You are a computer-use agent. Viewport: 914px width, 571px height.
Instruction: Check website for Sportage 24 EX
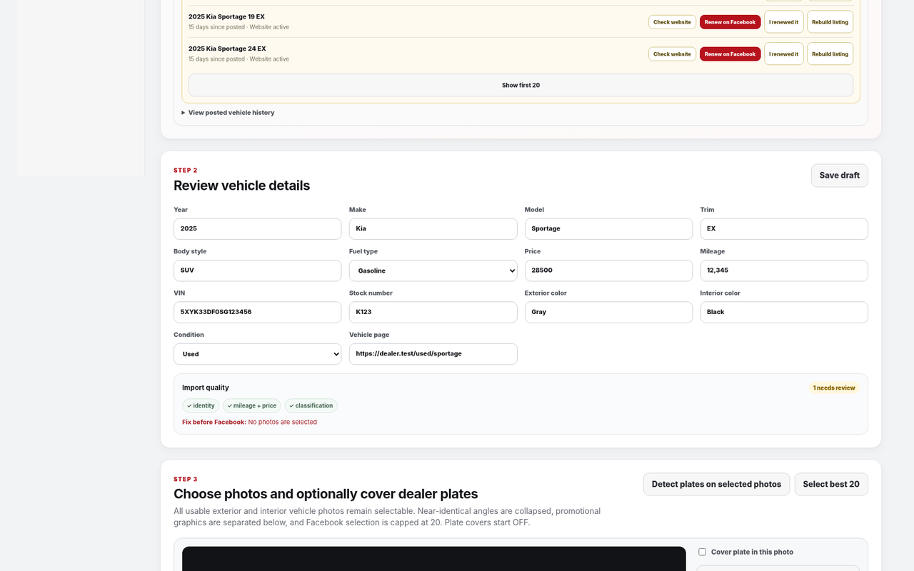pyautogui.click(x=672, y=54)
